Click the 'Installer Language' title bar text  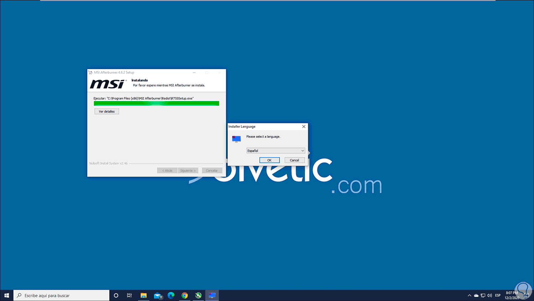(242, 126)
